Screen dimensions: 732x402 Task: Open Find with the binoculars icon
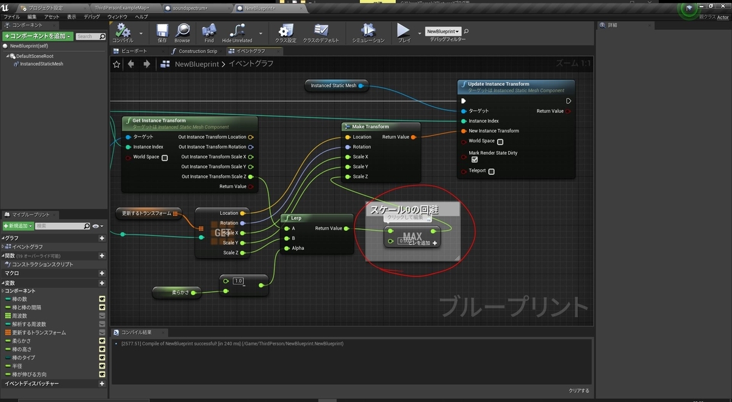(209, 30)
